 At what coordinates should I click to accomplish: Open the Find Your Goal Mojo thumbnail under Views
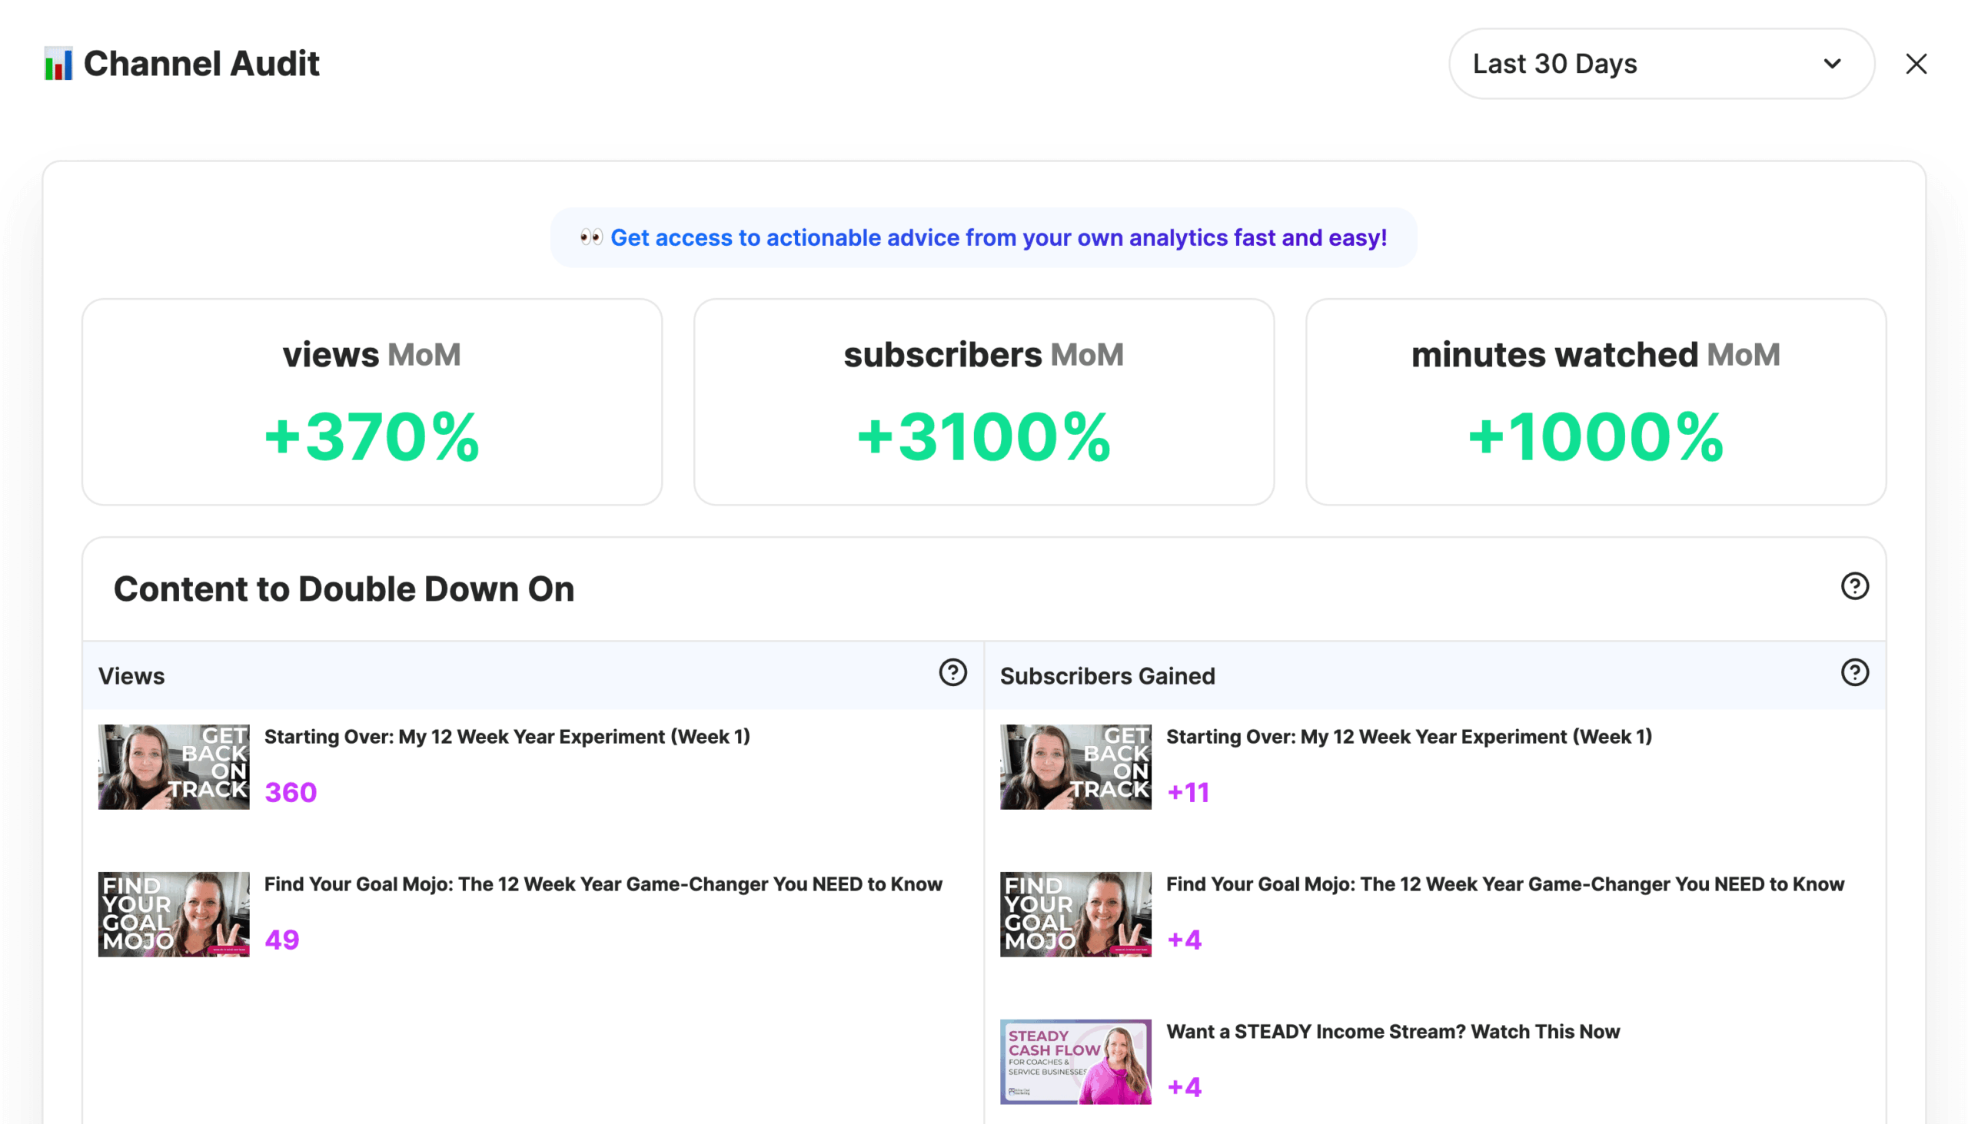pyautogui.click(x=173, y=914)
